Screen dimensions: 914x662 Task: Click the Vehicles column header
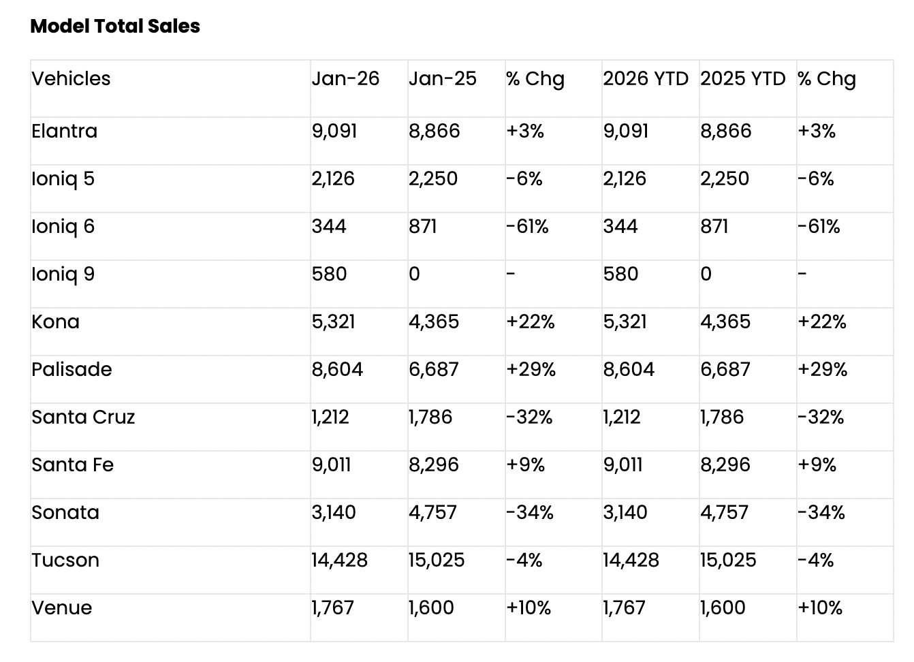pos(71,79)
